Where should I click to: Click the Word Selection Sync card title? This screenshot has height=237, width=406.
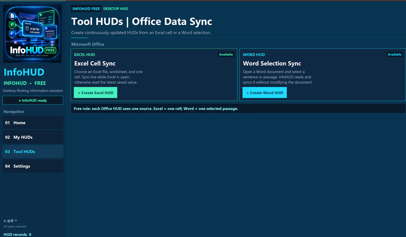pyautogui.click(x=272, y=63)
